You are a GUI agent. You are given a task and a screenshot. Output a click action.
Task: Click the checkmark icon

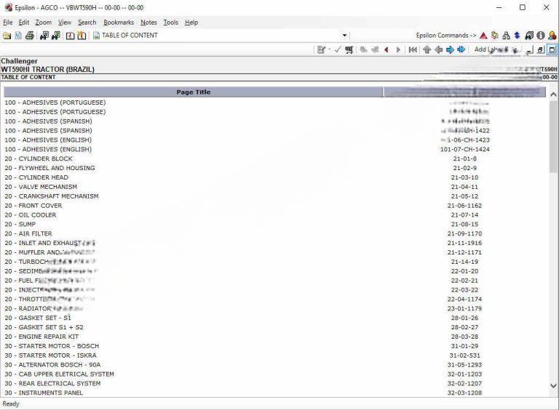[338, 50]
